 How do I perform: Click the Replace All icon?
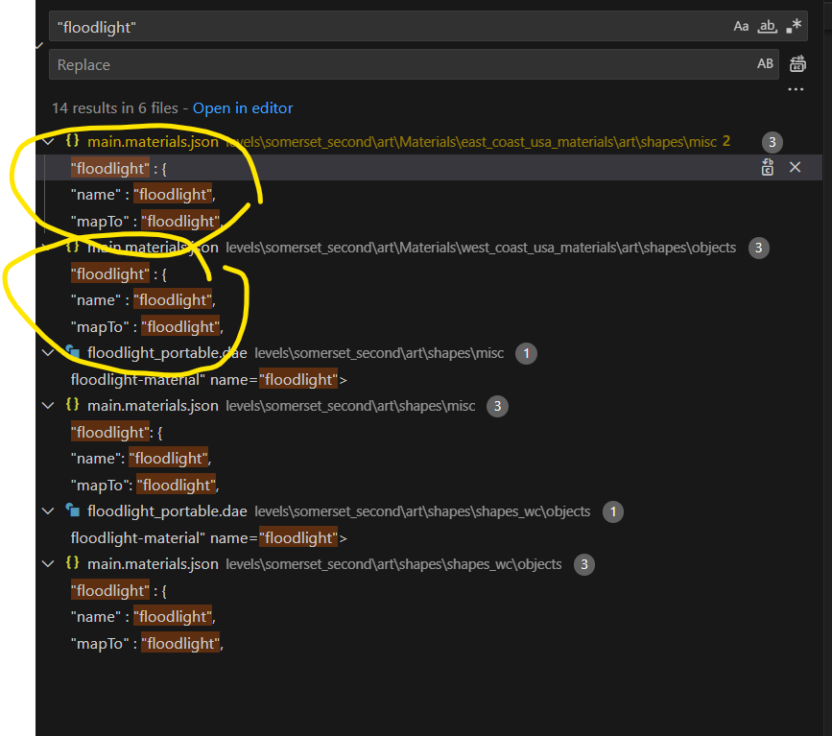(x=797, y=64)
